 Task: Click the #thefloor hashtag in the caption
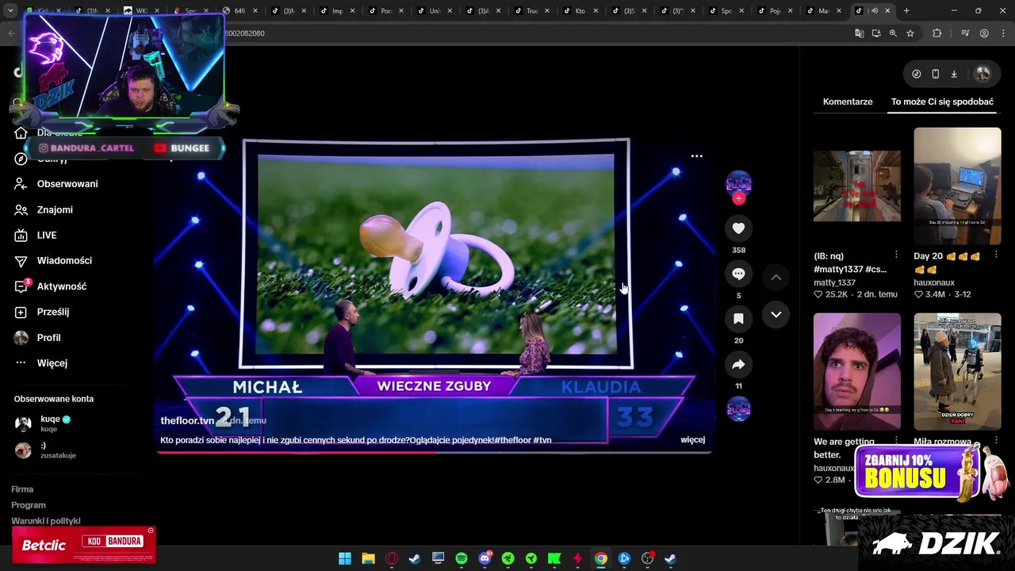click(512, 440)
